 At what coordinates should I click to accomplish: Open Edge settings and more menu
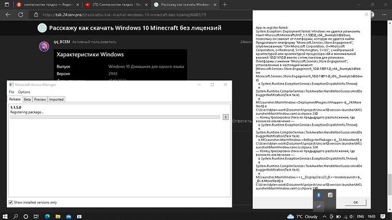tap(384, 15)
